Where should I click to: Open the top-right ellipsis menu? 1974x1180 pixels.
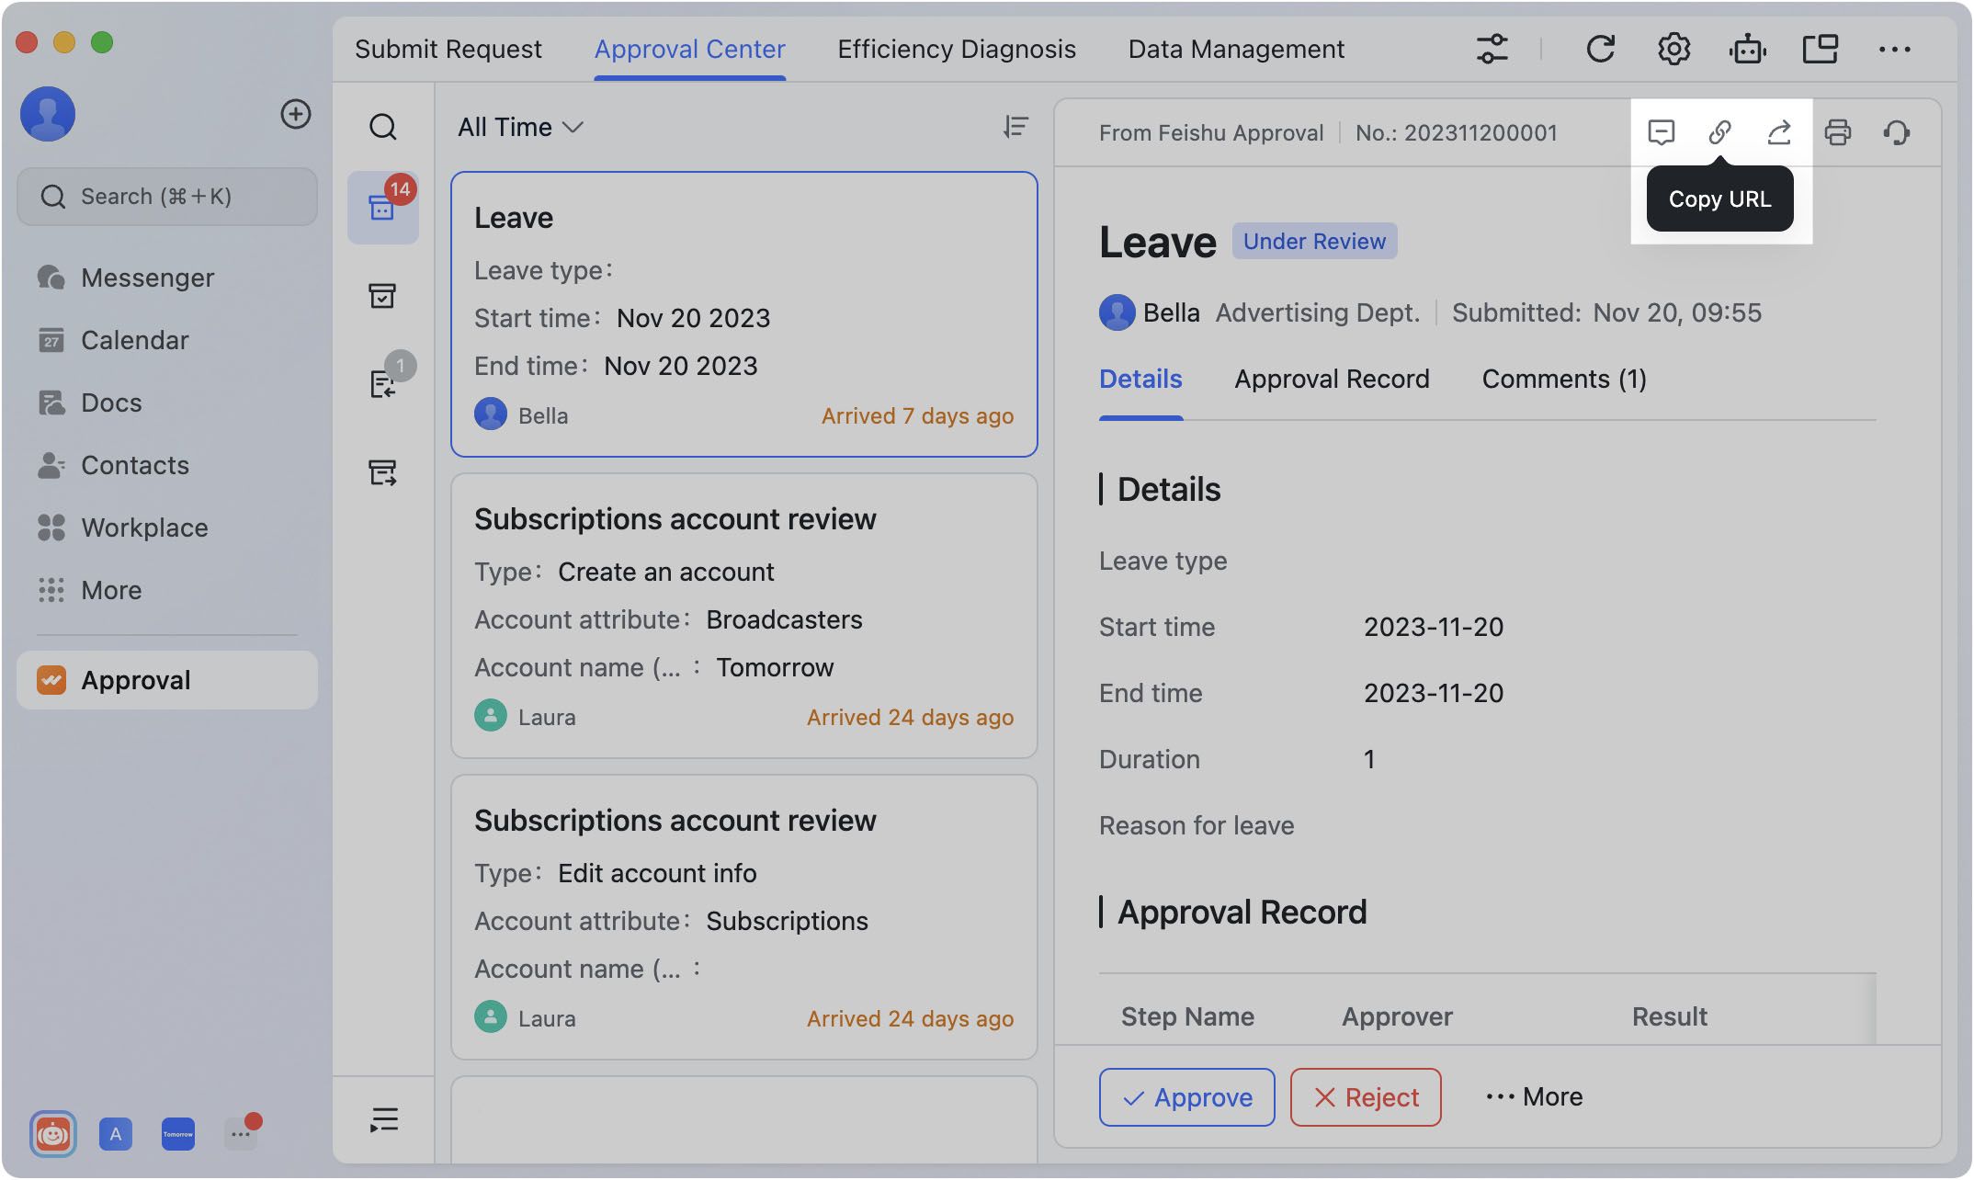tap(1896, 49)
